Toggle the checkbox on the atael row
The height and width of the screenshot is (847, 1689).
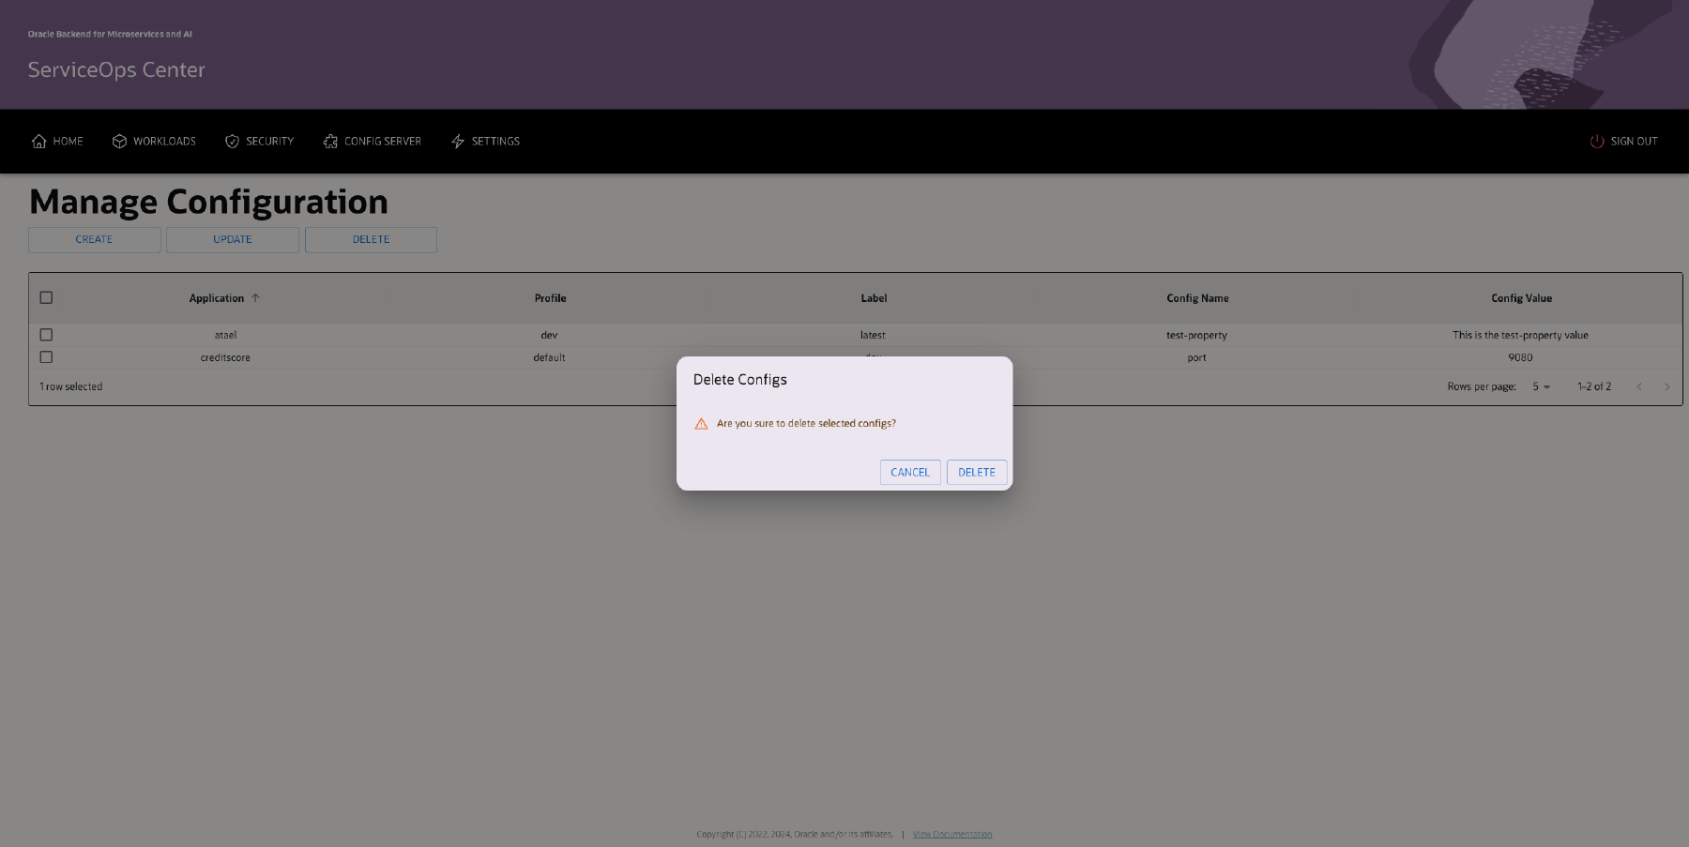click(46, 334)
